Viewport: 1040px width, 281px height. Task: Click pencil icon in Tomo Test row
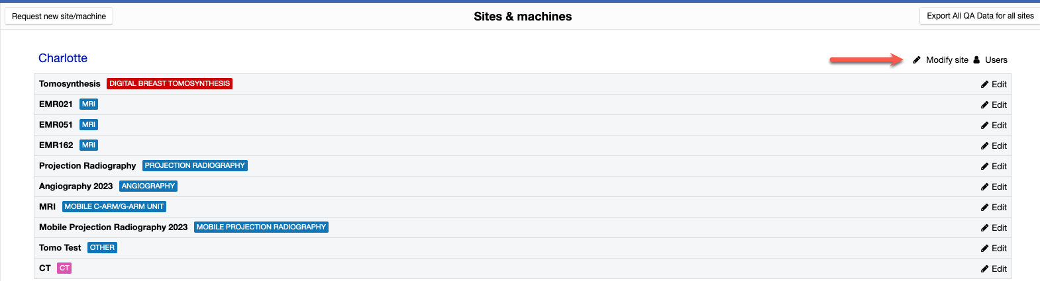tap(985, 249)
